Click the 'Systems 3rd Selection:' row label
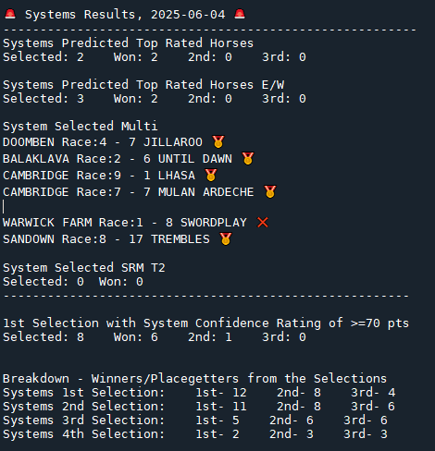Image resolution: width=435 pixels, height=451 pixels. tap(84, 421)
